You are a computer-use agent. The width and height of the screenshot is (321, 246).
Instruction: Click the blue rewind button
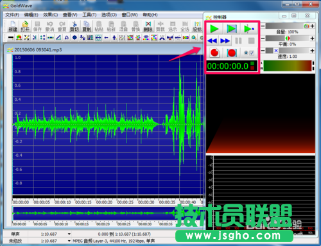(213, 40)
